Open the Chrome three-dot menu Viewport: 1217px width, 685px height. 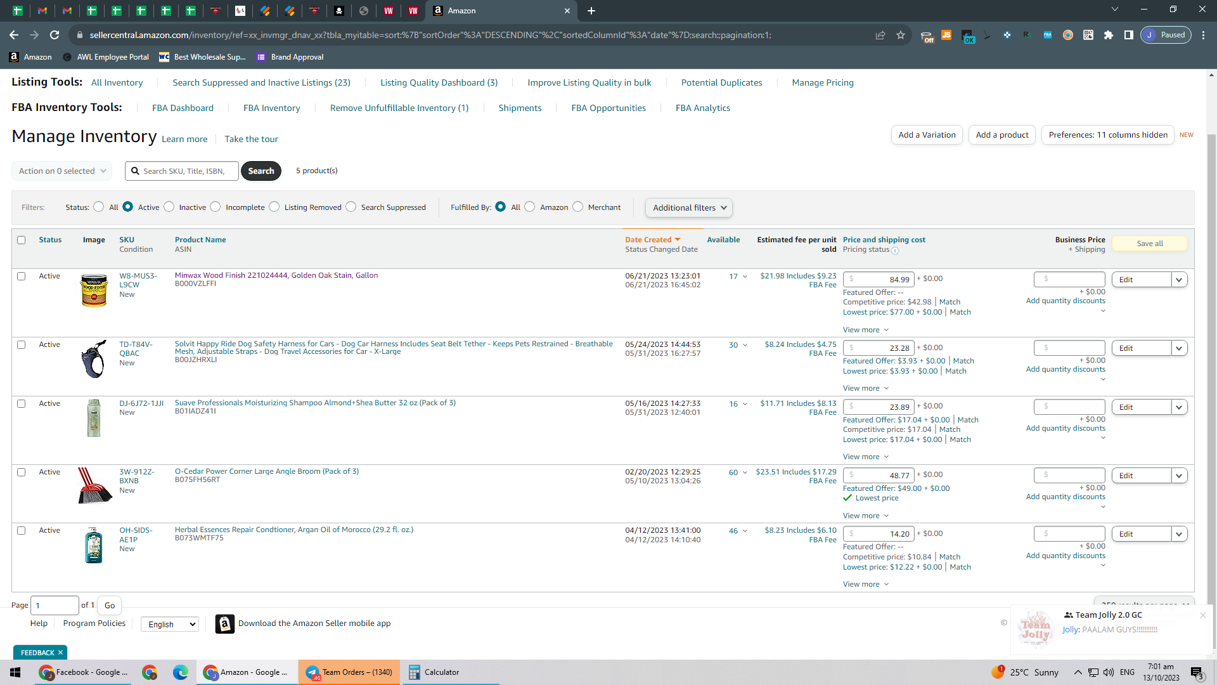point(1204,35)
